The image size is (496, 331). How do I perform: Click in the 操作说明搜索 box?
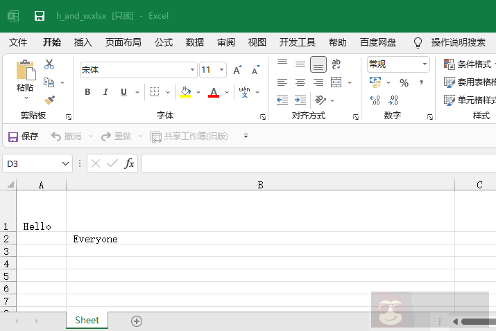pos(459,42)
